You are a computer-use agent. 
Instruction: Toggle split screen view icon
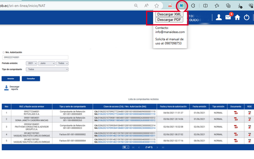click(x=206, y=6)
